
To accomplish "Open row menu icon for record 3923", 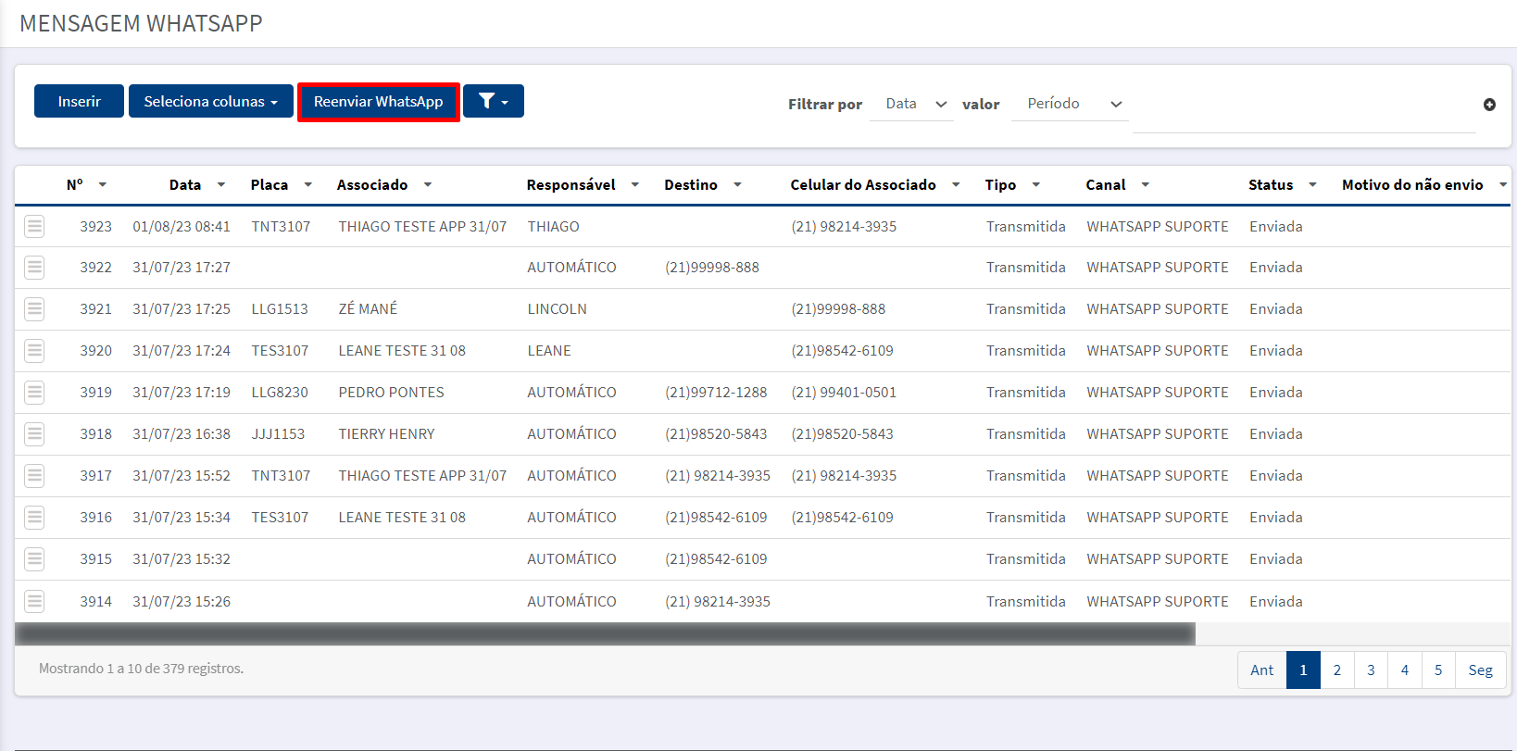I will tap(34, 226).
